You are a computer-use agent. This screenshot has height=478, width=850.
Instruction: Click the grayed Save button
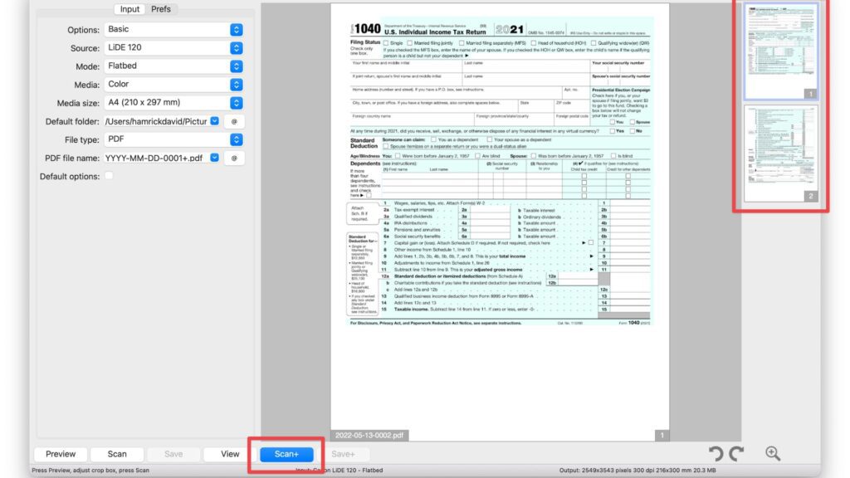pyautogui.click(x=173, y=454)
